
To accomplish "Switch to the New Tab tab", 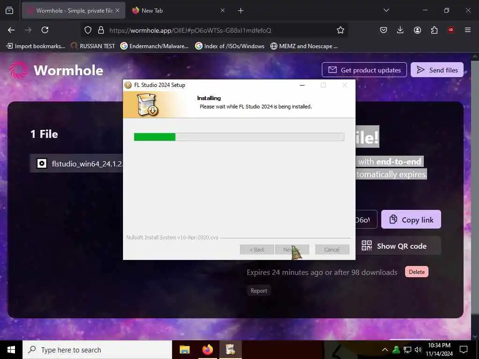I will (178, 10).
